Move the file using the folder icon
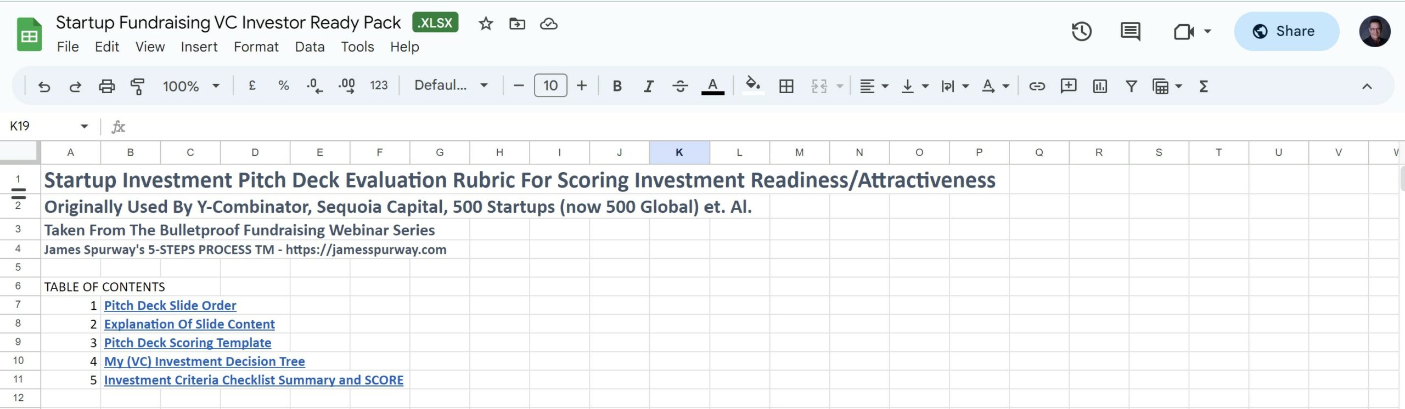Image resolution: width=1405 pixels, height=409 pixels. coord(517,24)
